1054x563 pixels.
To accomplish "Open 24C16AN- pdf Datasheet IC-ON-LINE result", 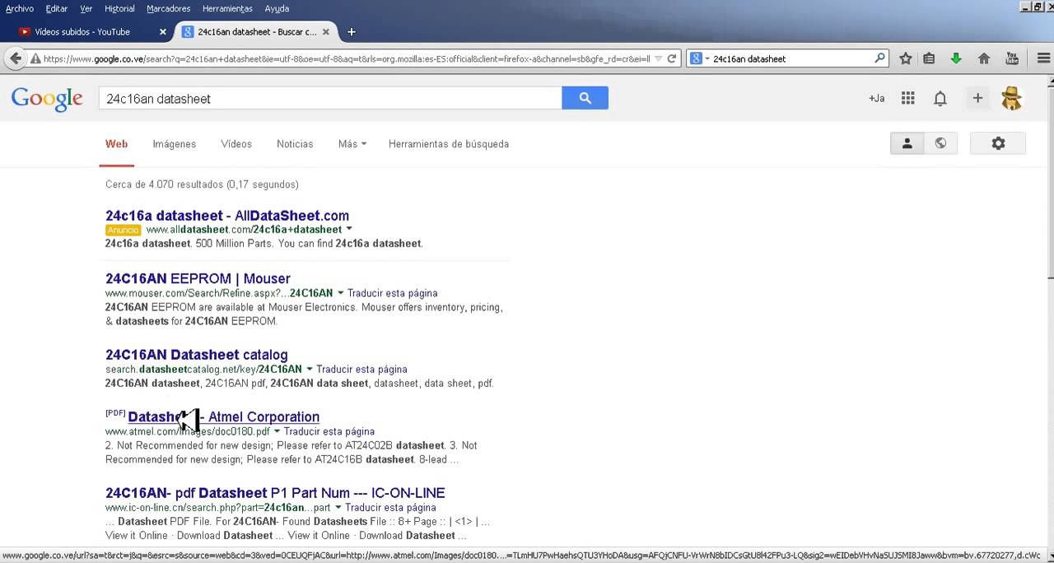I will click(275, 493).
